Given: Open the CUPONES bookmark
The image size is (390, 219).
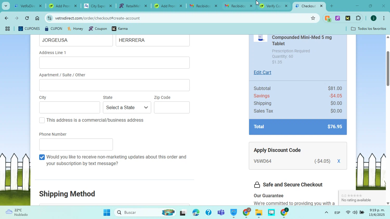Looking at the screenshot, I should pyautogui.click(x=29, y=29).
